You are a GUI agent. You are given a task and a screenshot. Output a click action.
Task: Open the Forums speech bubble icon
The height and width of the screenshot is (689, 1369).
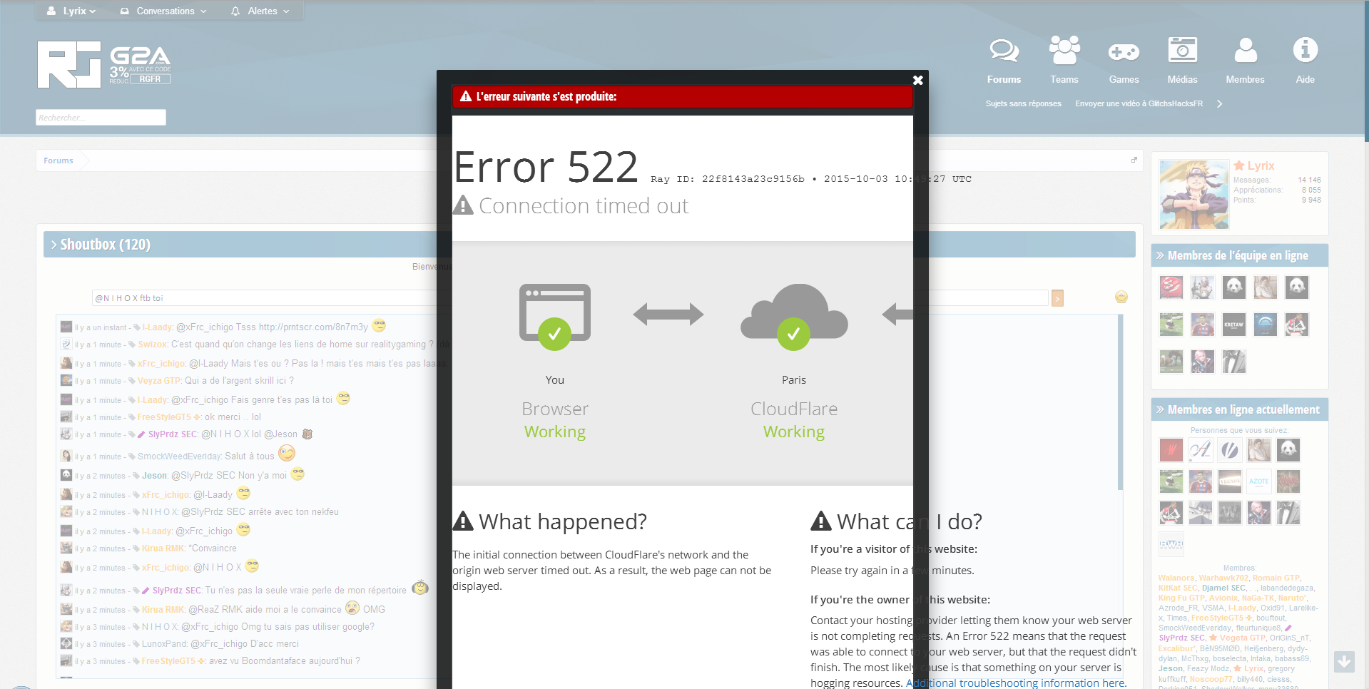point(1004,50)
